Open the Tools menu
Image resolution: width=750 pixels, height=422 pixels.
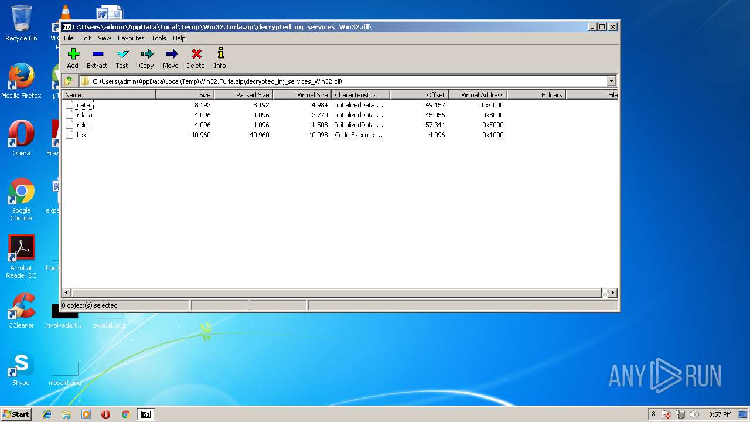(x=159, y=38)
